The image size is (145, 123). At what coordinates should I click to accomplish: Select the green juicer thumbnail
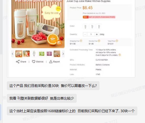42,54
